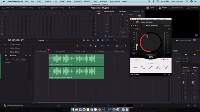Toggle timeline snapping magnet icon
The width and height of the screenshot is (200, 112).
pyautogui.click(x=96, y=46)
